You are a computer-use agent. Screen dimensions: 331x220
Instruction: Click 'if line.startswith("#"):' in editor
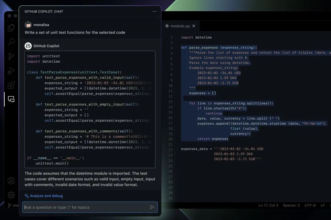pyautogui.click(x=222, y=108)
